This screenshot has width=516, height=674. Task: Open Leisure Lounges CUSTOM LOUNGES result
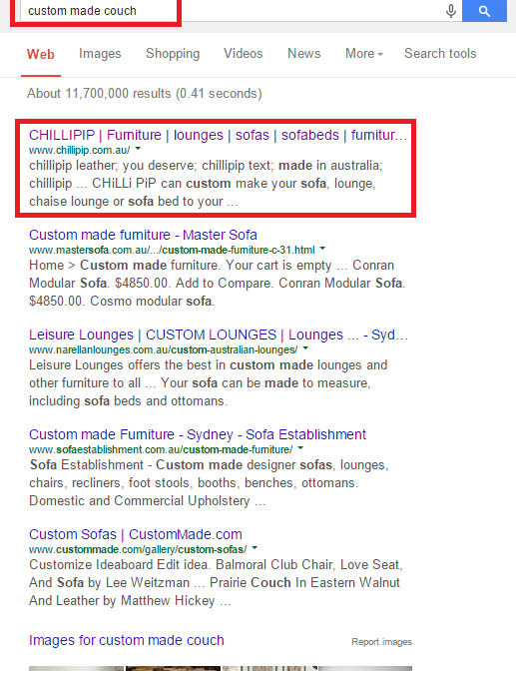point(219,335)
